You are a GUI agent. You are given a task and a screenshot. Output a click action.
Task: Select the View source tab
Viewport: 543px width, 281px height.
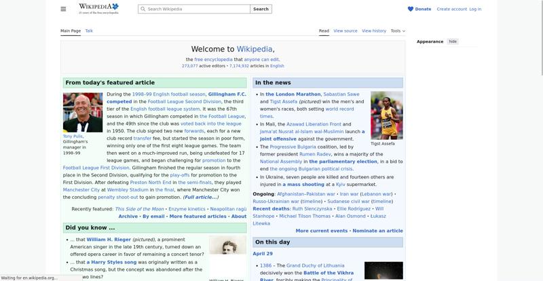[x=345, y=31]
